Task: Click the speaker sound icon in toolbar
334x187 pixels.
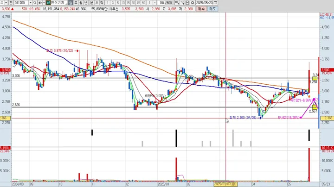Action: point(40,3)
